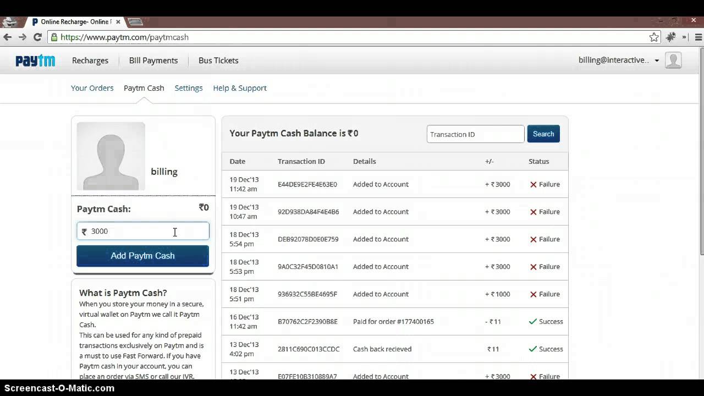This screenshot has width=704, height=396.
Task: Open Bus Tickets section
Action: point(218,61)
